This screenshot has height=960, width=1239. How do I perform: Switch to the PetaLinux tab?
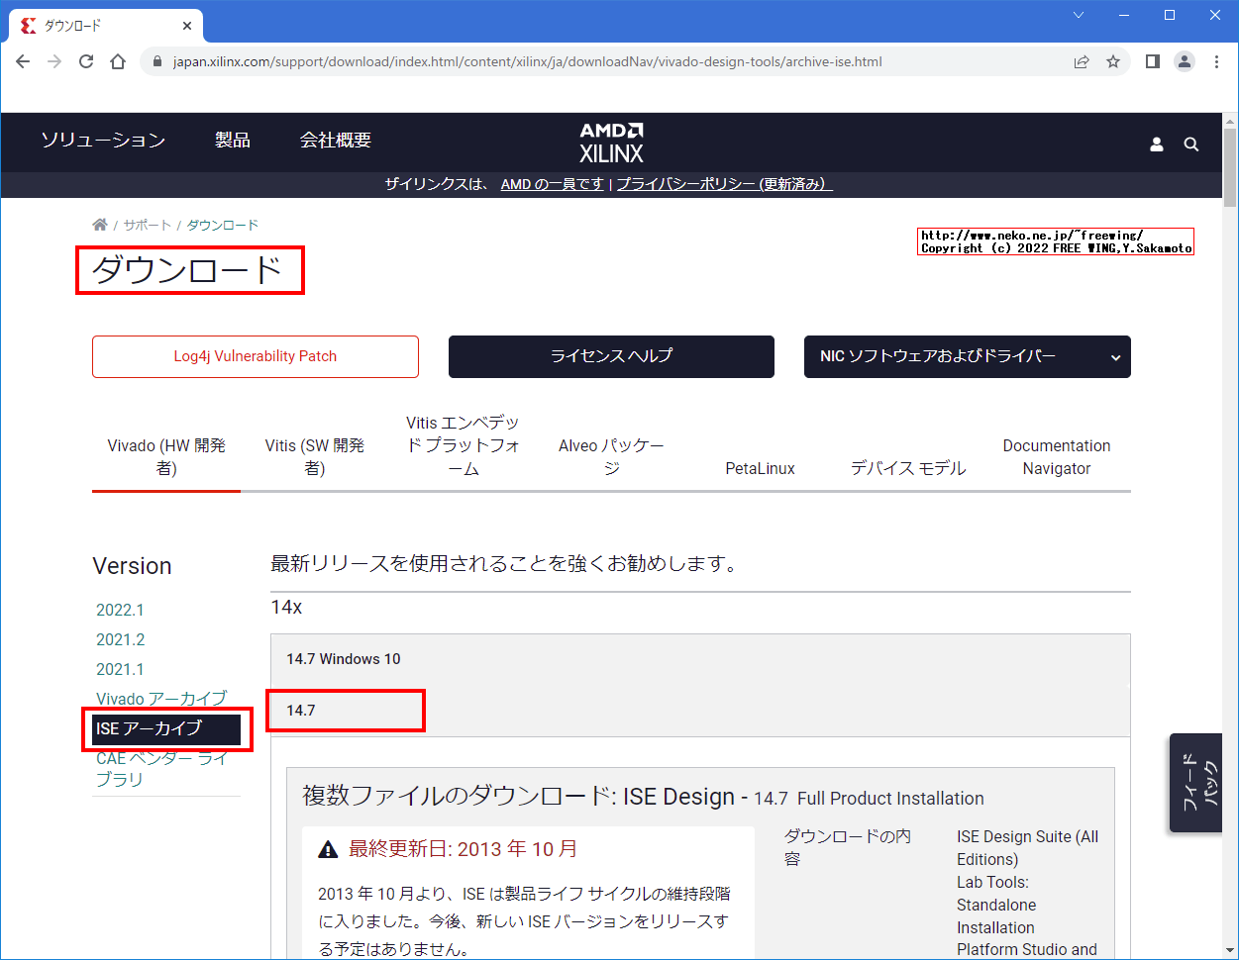point(760,468)
